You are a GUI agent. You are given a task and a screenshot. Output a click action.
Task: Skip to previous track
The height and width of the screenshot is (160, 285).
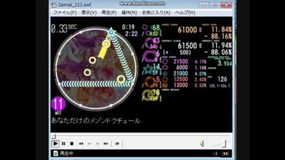[x=81, y=144]
